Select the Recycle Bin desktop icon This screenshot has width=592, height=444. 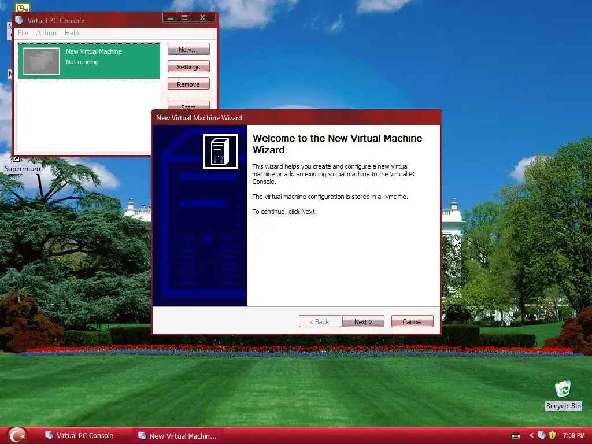(x=563, y=395)
